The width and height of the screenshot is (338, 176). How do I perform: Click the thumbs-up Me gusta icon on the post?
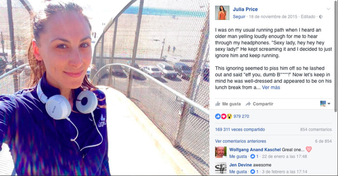coord(218,104)
